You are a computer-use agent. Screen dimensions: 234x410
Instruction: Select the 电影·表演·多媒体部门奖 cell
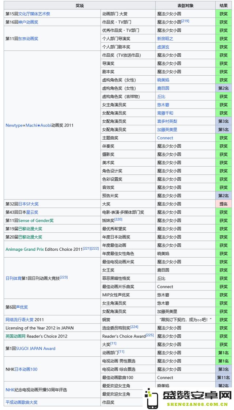(x=128, y=212)
